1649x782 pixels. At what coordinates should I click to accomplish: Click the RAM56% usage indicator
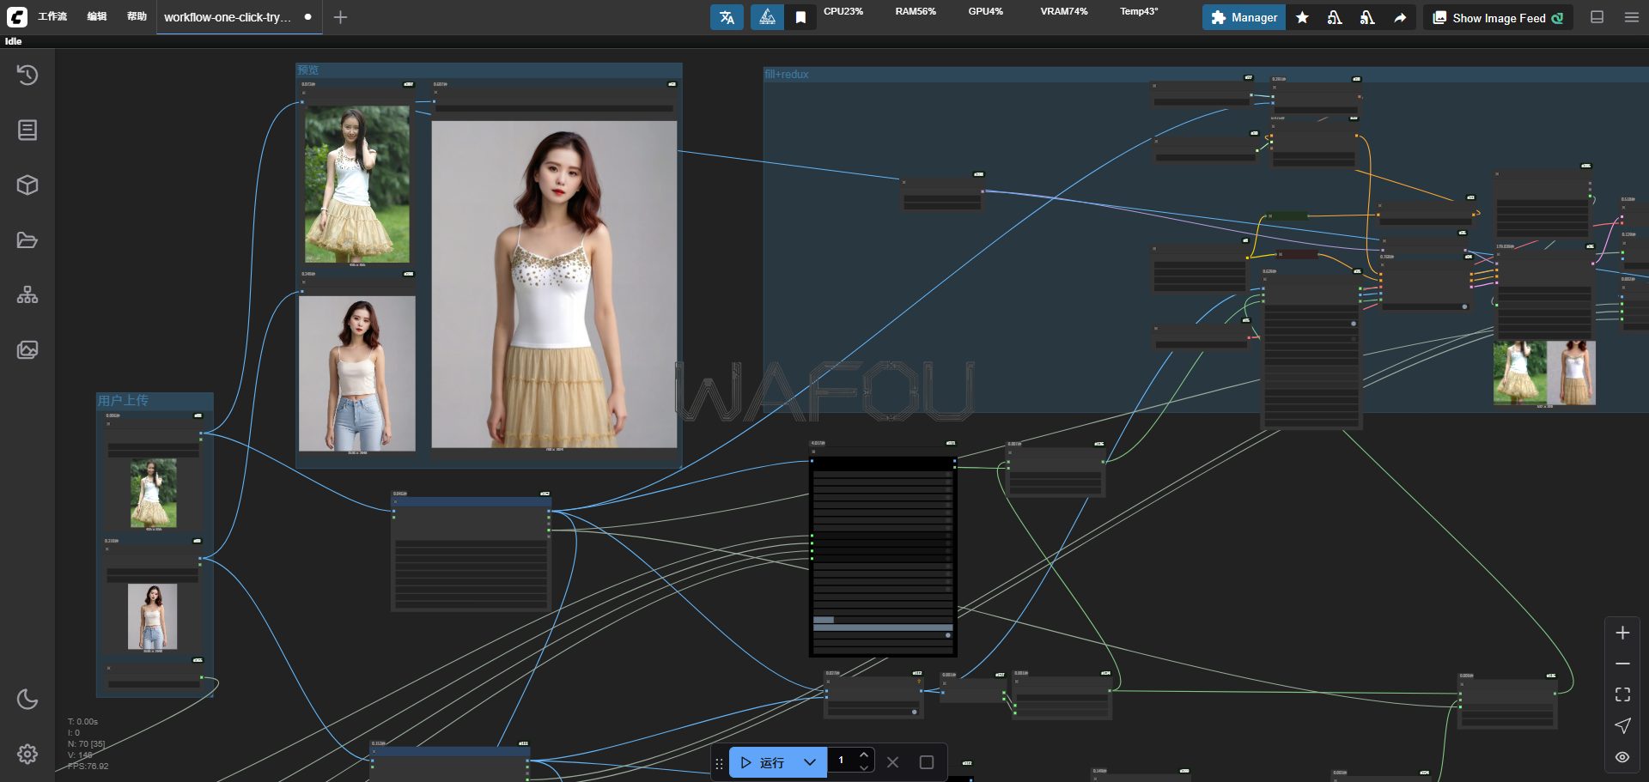916,12
